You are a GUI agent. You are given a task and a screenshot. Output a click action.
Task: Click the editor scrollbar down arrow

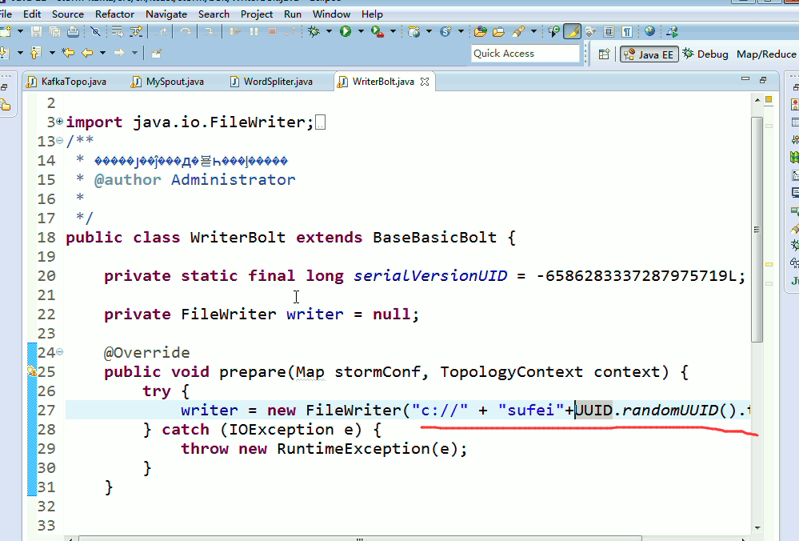[x=757, y=527]
